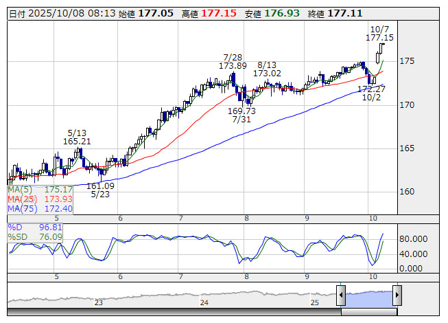Screen dimensions: 448x323
Task: Click the 80.000 oscillator axis label
Action: (413, 239)
